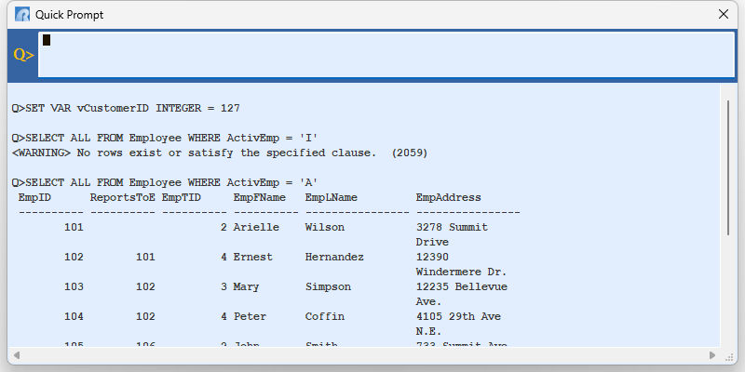The width and height of the screenshot is (745, 372).
Task: Click the horizontal scrollbar right arrow
Action: point(712,356)
